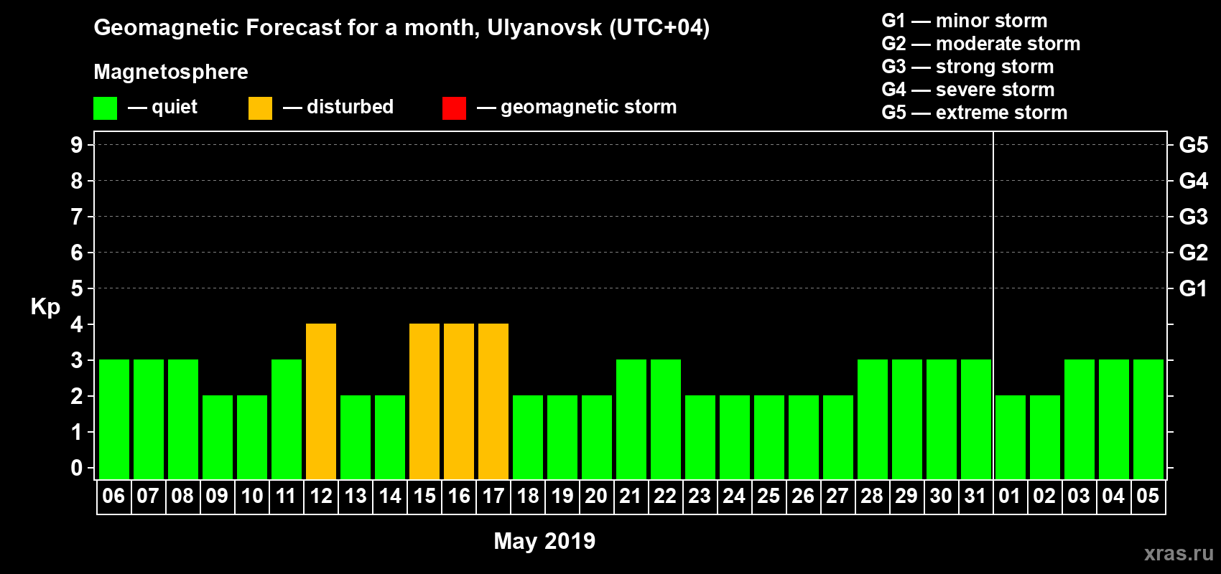The image size is (1221, 574).
Task: Click the green bar for day 09
Action: coord(218,437)
